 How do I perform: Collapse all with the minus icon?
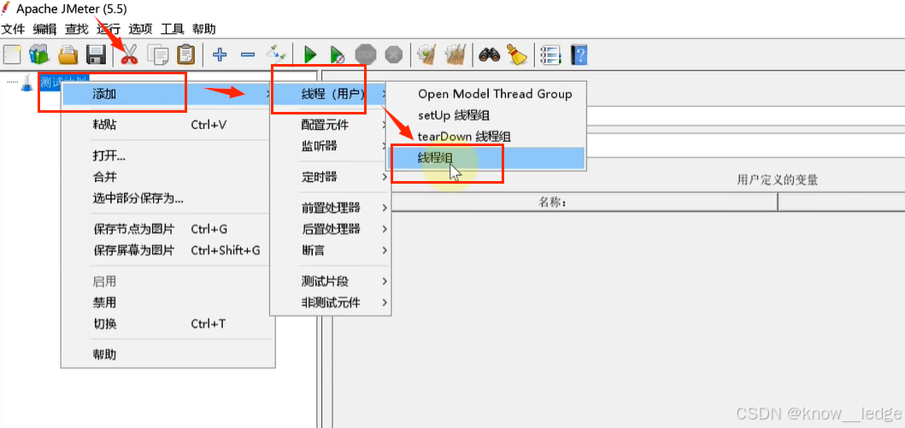click(248, 55)
